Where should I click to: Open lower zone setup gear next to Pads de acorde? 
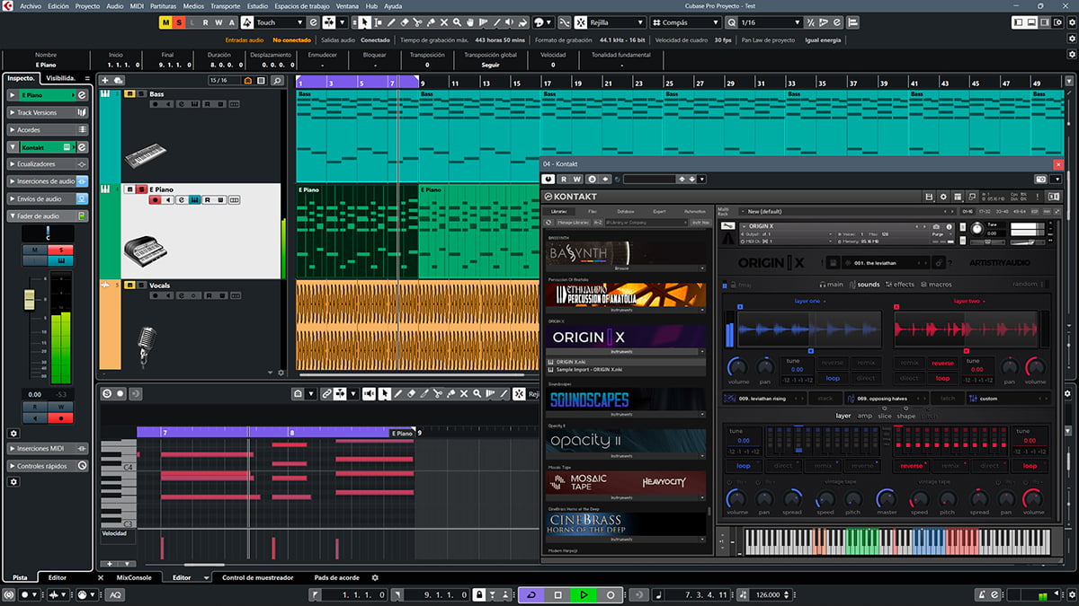click(x=375, y=577)
